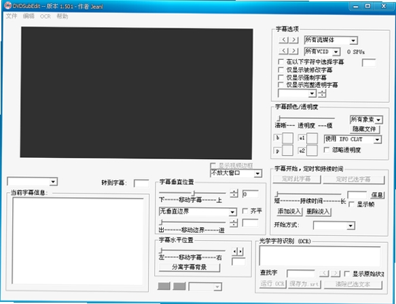Image resolution: width=396 pixels, height=304 pixels.
Task: Open the 开始方式 dropdown
Action: pyautogui.click(x=334, y=225)
